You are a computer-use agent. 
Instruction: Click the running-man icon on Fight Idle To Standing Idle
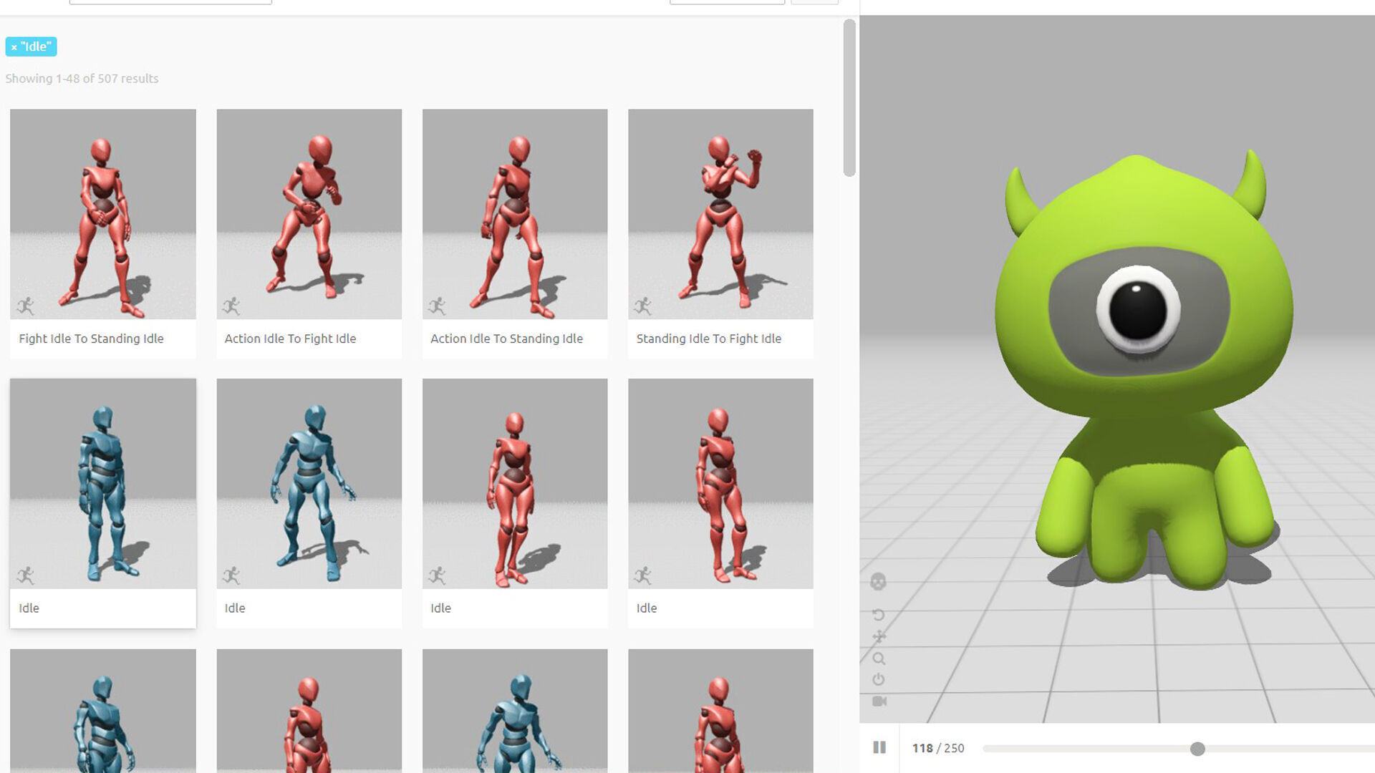(x=26, y=306)
